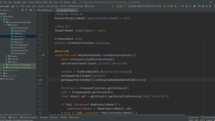
Task: Open the Profiler tool window
Action: [44, 117]
